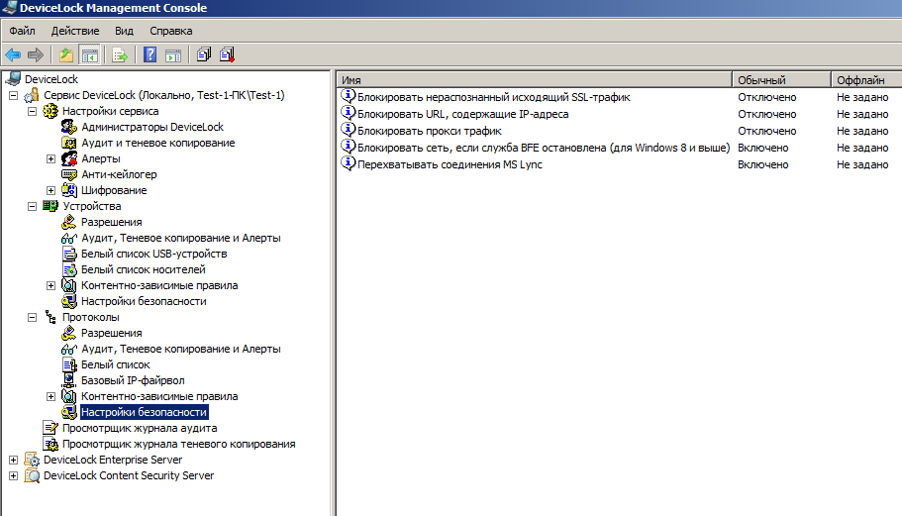Screen dimensions: 902x516
Task: Expand DeviceLock Content Security Server node
Action: (x=13, y=475)
